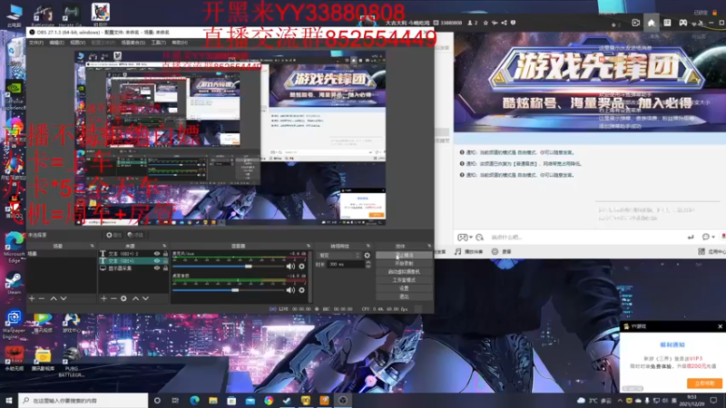This screenshot has height=408, width=726.
Task: Favorite the YY channel with star icon
Action: tap(486, 23)
